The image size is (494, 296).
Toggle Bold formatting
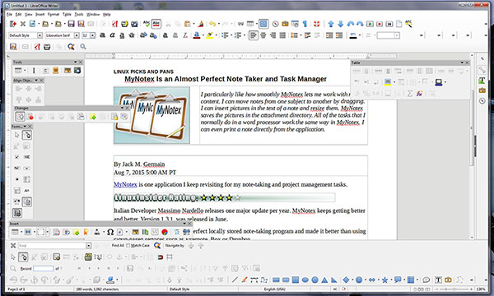pos(102,35)
